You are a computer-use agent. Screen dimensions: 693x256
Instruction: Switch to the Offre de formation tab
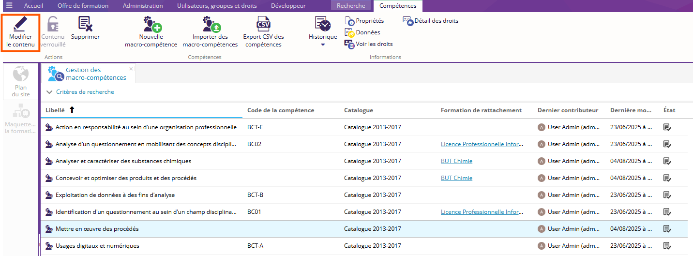tap(83, 6)
